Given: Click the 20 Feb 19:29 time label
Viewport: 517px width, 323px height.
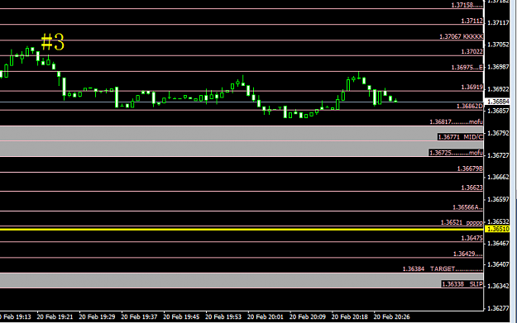Looking at the screenshot, I should (97, 316).
